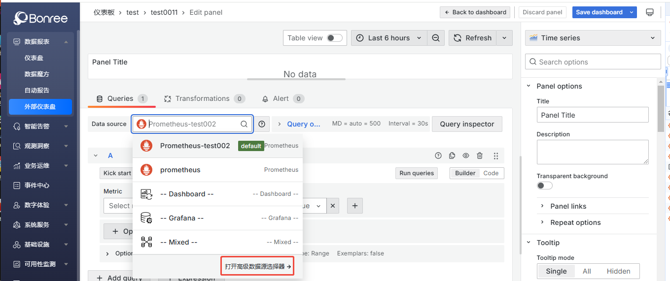
Task: Click the zoom out time range icon
Action: coord(436,38)
